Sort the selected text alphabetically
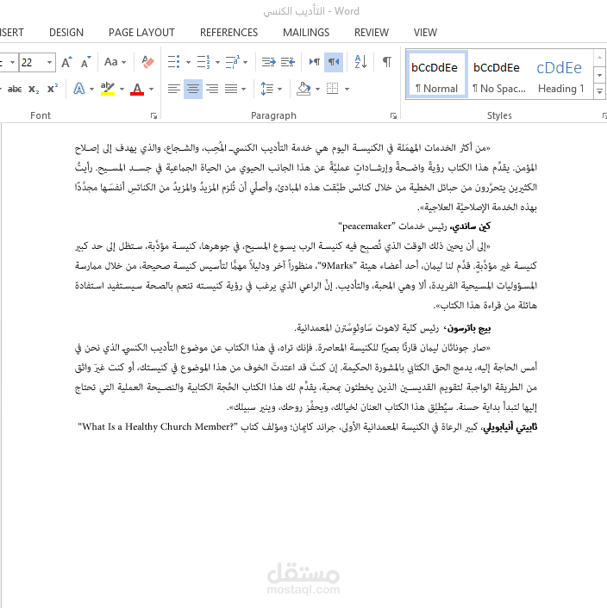The image size is (607, 608). pos(360,62)
